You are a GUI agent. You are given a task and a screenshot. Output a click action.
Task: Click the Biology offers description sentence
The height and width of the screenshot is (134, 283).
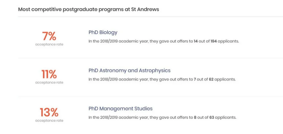pyautogui.click(x=164, y=41)
